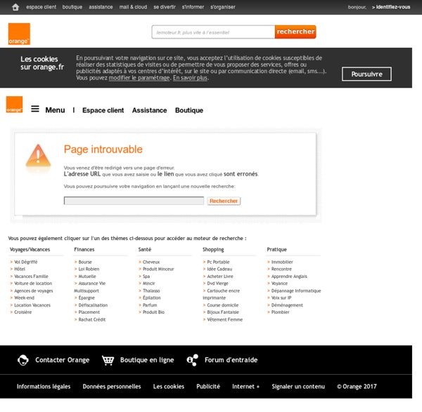The height and width of the screenshot is (412, 422).
Task: Open Apprendre Anglais link
Action: coord(289,276)
